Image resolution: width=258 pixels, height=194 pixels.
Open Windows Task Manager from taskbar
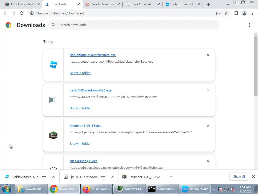[x=129, y=189]
